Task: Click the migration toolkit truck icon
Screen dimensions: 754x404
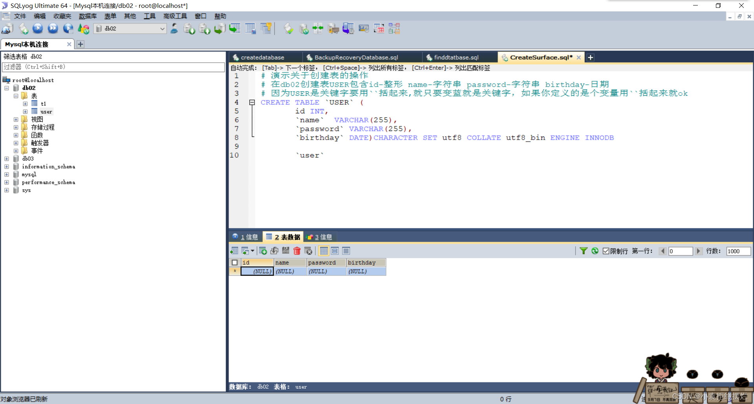Action: (x=333, y=29)
